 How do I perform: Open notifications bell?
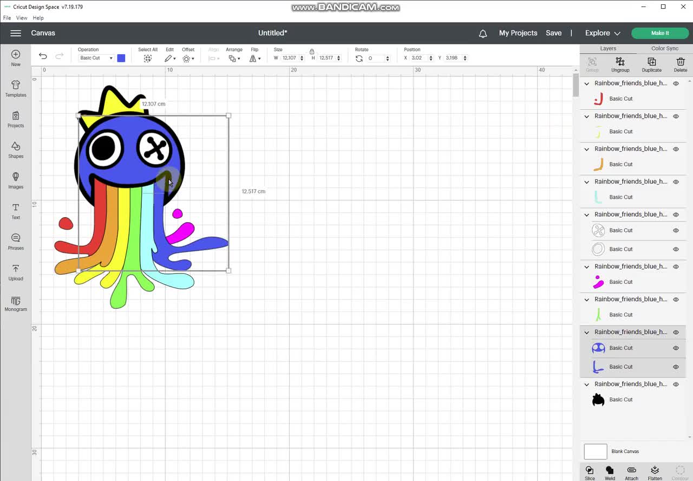[483, 34]
